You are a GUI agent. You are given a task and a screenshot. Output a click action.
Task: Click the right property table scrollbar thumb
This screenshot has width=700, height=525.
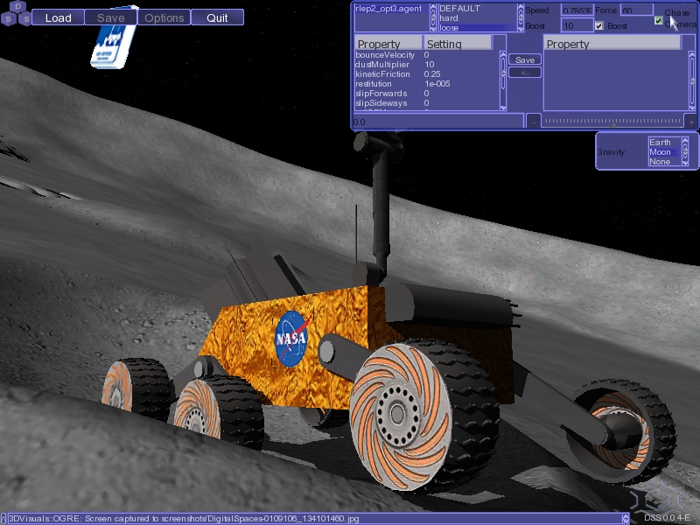pos(692,80)
